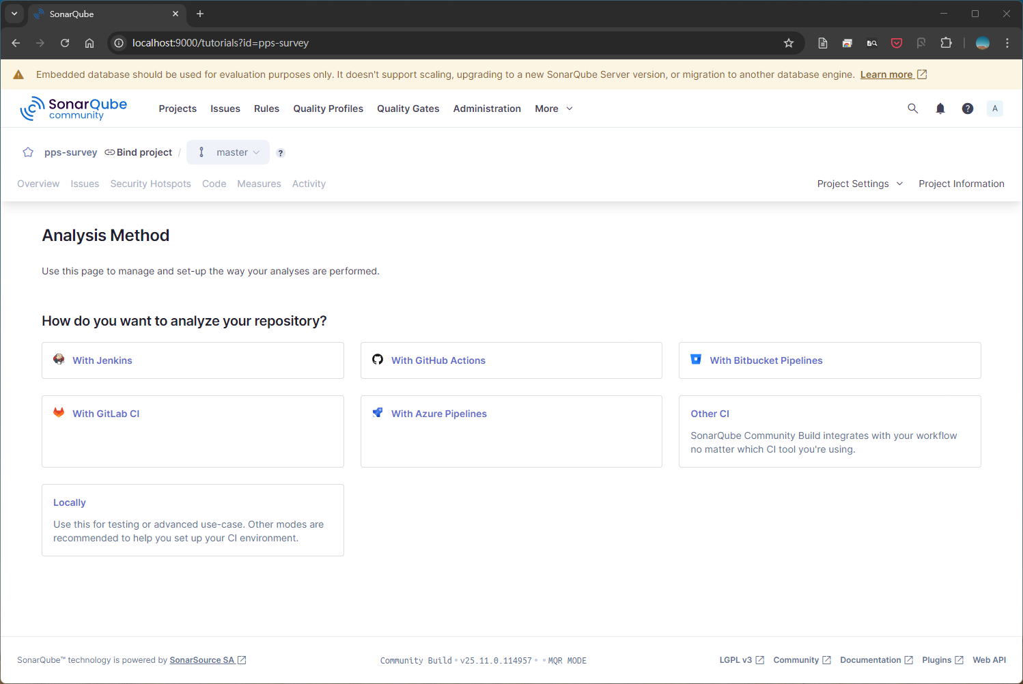Reload the page in the browser
The image size is (1023, 684).
coord(65,43)
